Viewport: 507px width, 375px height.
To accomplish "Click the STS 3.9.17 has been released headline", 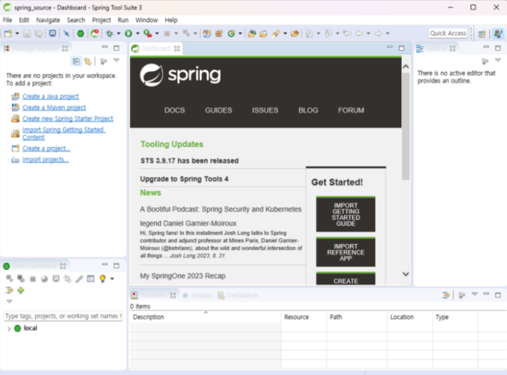I will coord(190,161).
